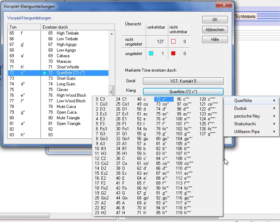Select the High Timbale row 65

pos(67,33)
